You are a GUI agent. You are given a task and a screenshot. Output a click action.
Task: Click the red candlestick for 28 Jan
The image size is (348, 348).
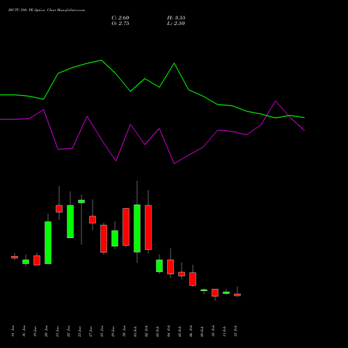point(104,239)
